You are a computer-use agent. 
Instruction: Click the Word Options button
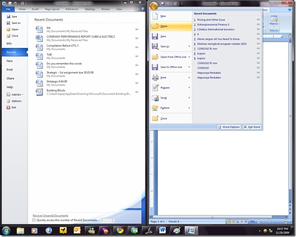[x=229, y=127]
